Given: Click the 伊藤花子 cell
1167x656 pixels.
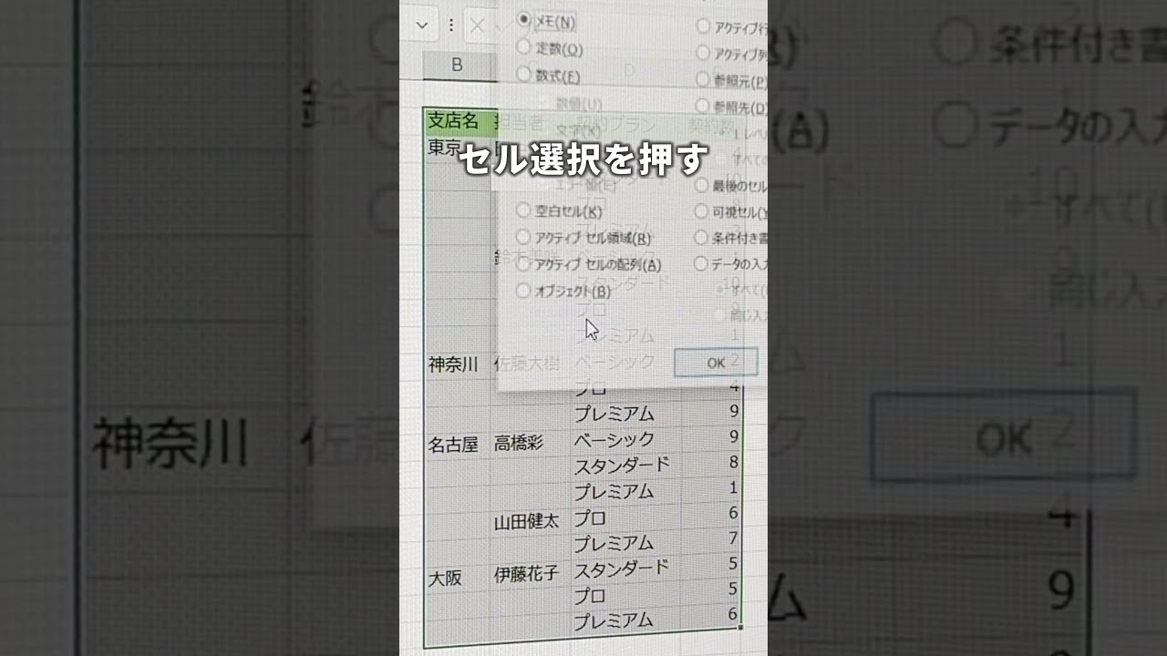Looking at the screenshot, I should [x=531, y=574].
